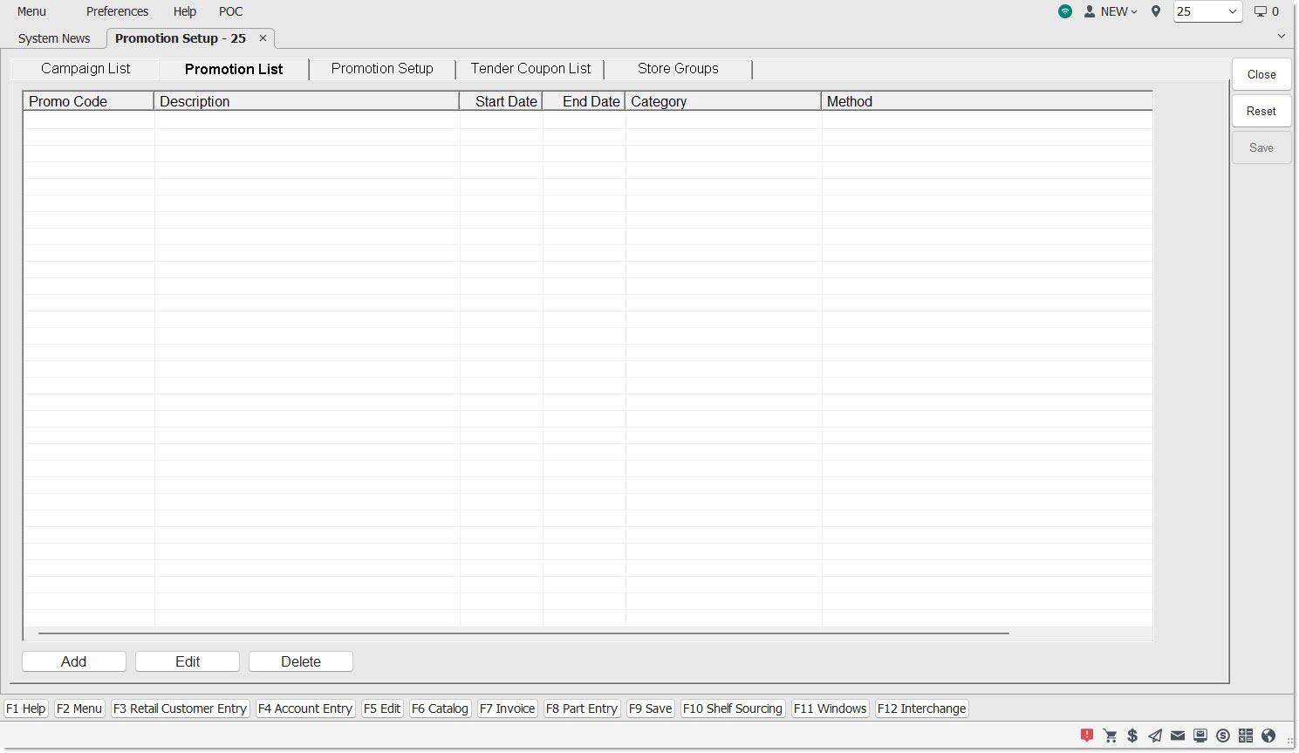The image size is (1299, 753).
Task: Open the Tender Coupon List tab
Action: tap(530, 69)
